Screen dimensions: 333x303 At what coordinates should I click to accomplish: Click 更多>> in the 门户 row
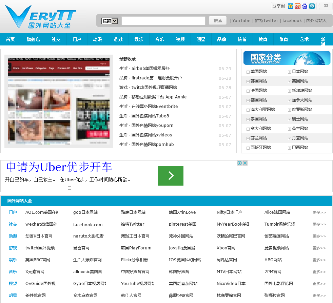tap(319, 212)
